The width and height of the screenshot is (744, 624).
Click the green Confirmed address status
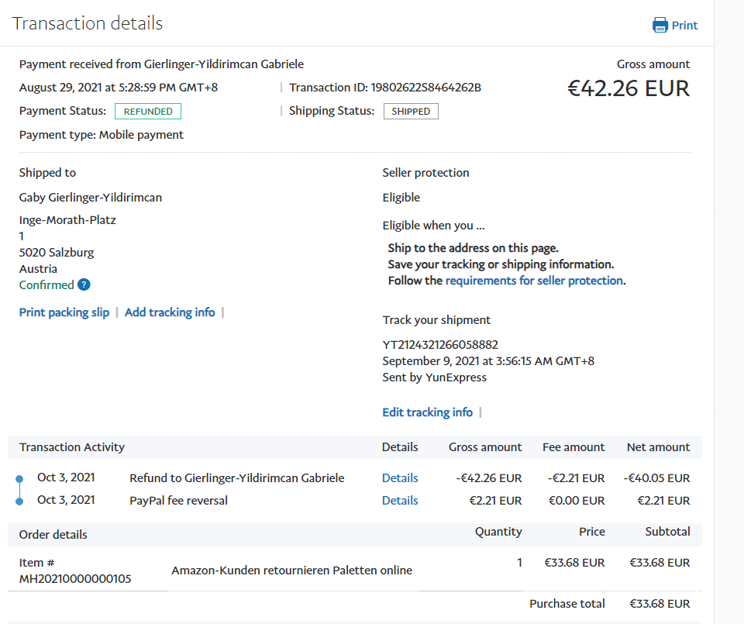point(46,284)
